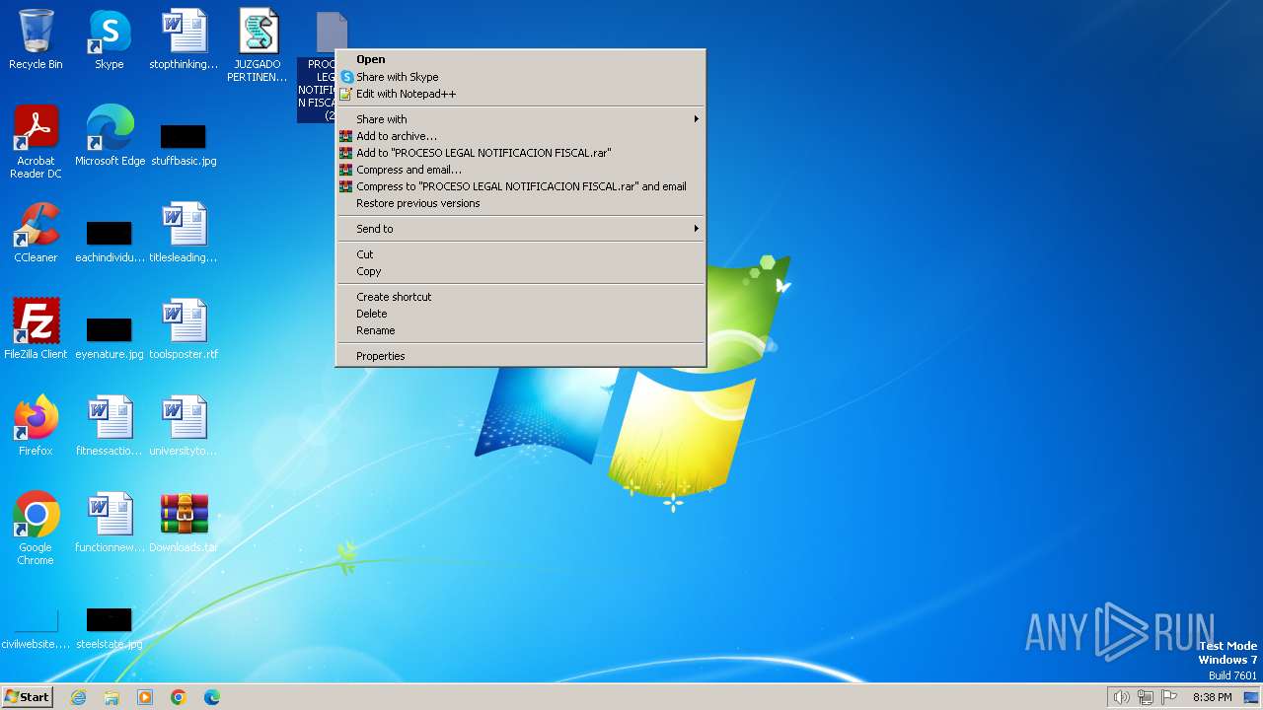Launch Internet Explorer from taskbar
1263x710 pixels.
tap(78, 697)
